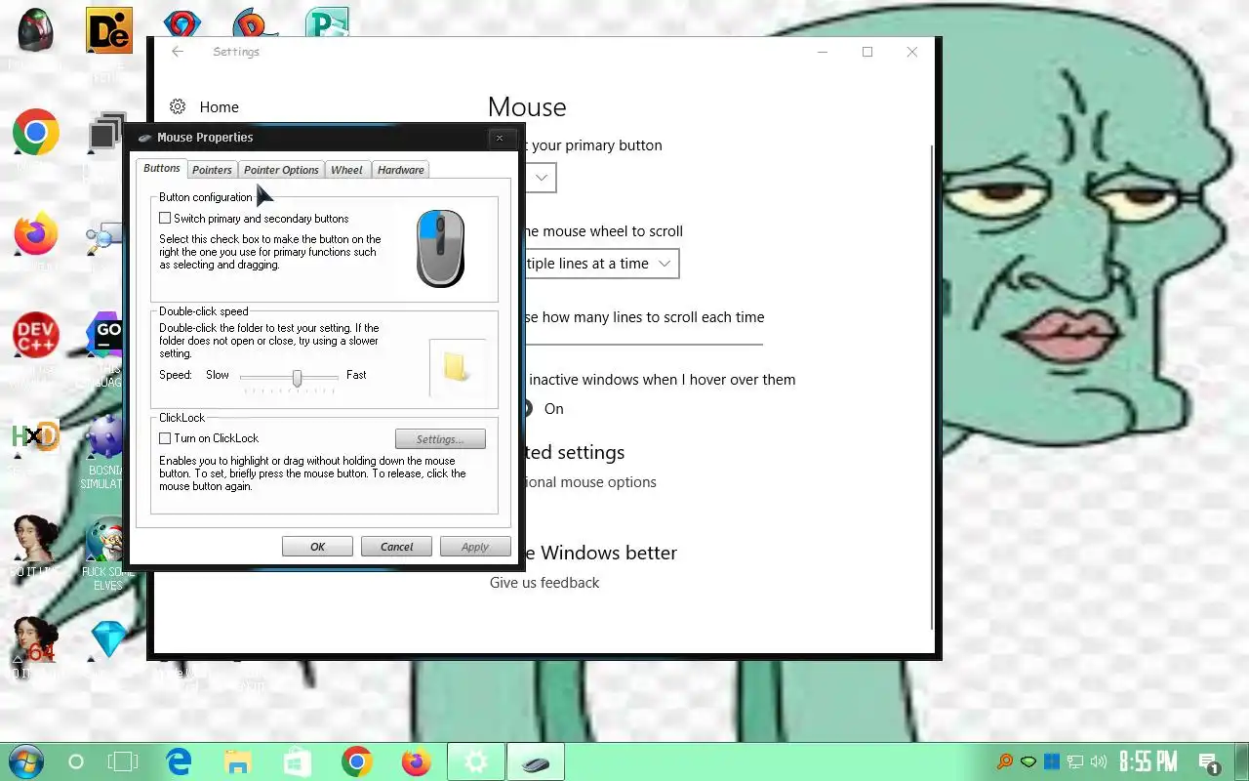This screenshot has height=781, width=1249.
Task: Open the network icon in system tray
Action: 1075,761
